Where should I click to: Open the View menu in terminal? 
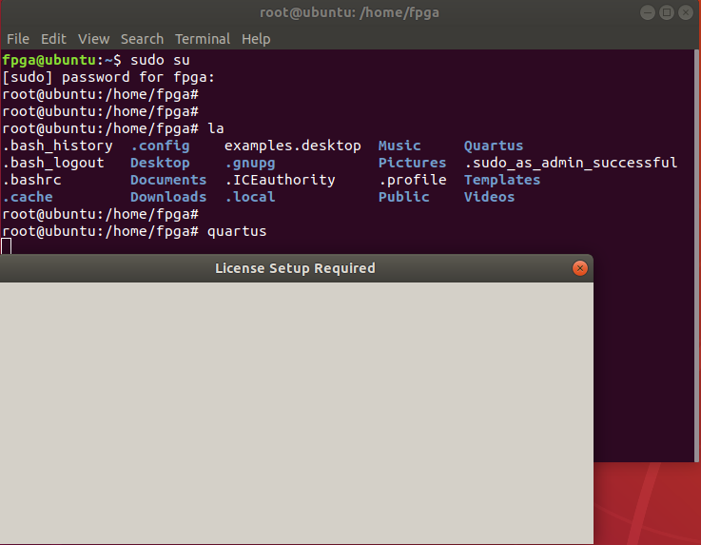tap(93, 39)
